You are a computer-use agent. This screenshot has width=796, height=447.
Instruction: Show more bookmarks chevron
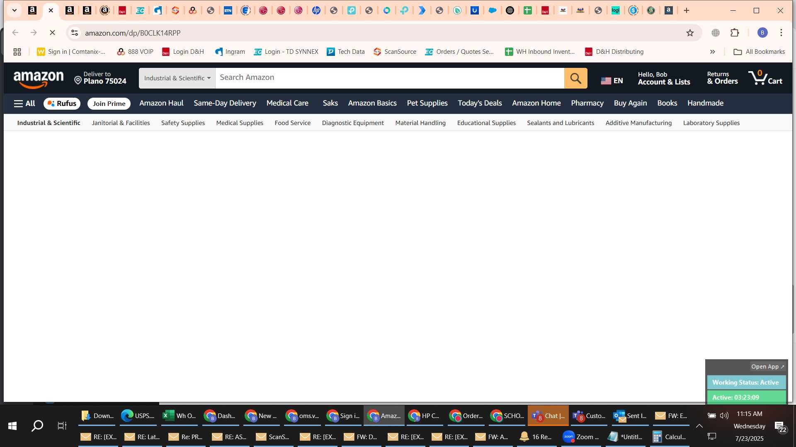712,52
